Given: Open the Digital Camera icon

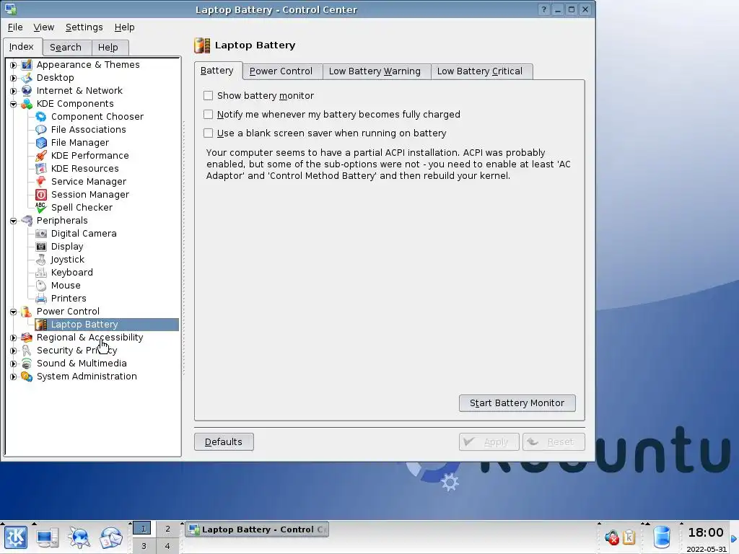Looking at the screenshot, I should click(41, 233).
